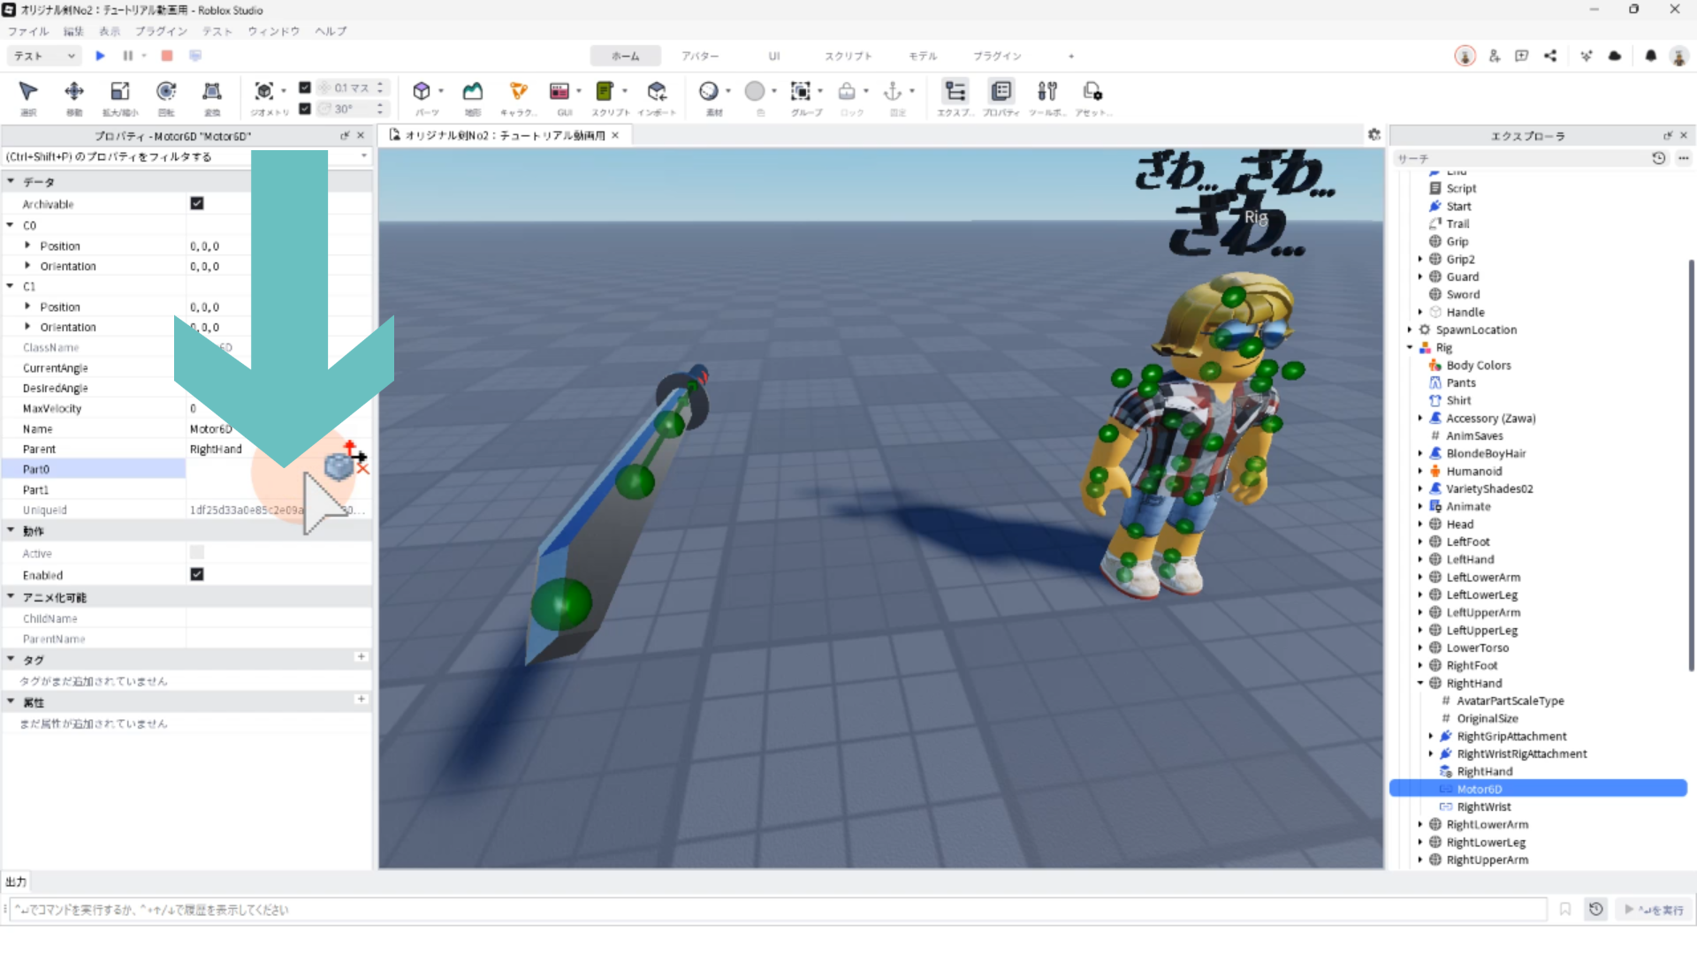This screenshot has height=954, width=1697.
Task: Select RightWrist in the Explorer tree
Action: pyautogui.click(x=1483, y=806)
